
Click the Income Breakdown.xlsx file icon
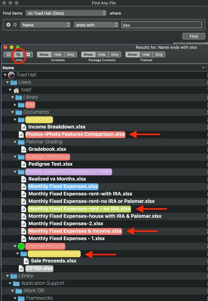point(24,127)
